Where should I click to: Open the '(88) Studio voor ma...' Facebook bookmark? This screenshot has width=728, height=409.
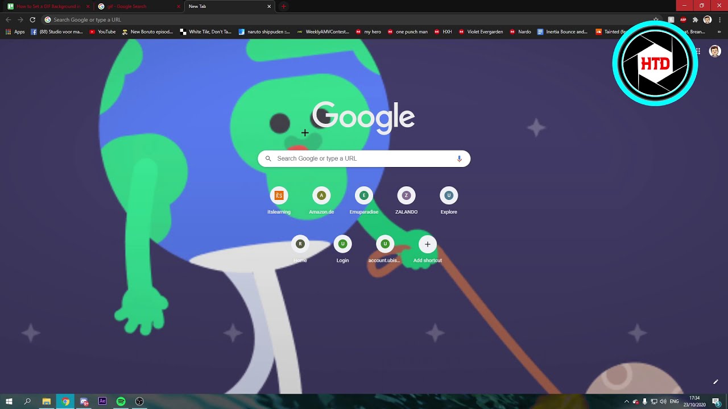57,32
